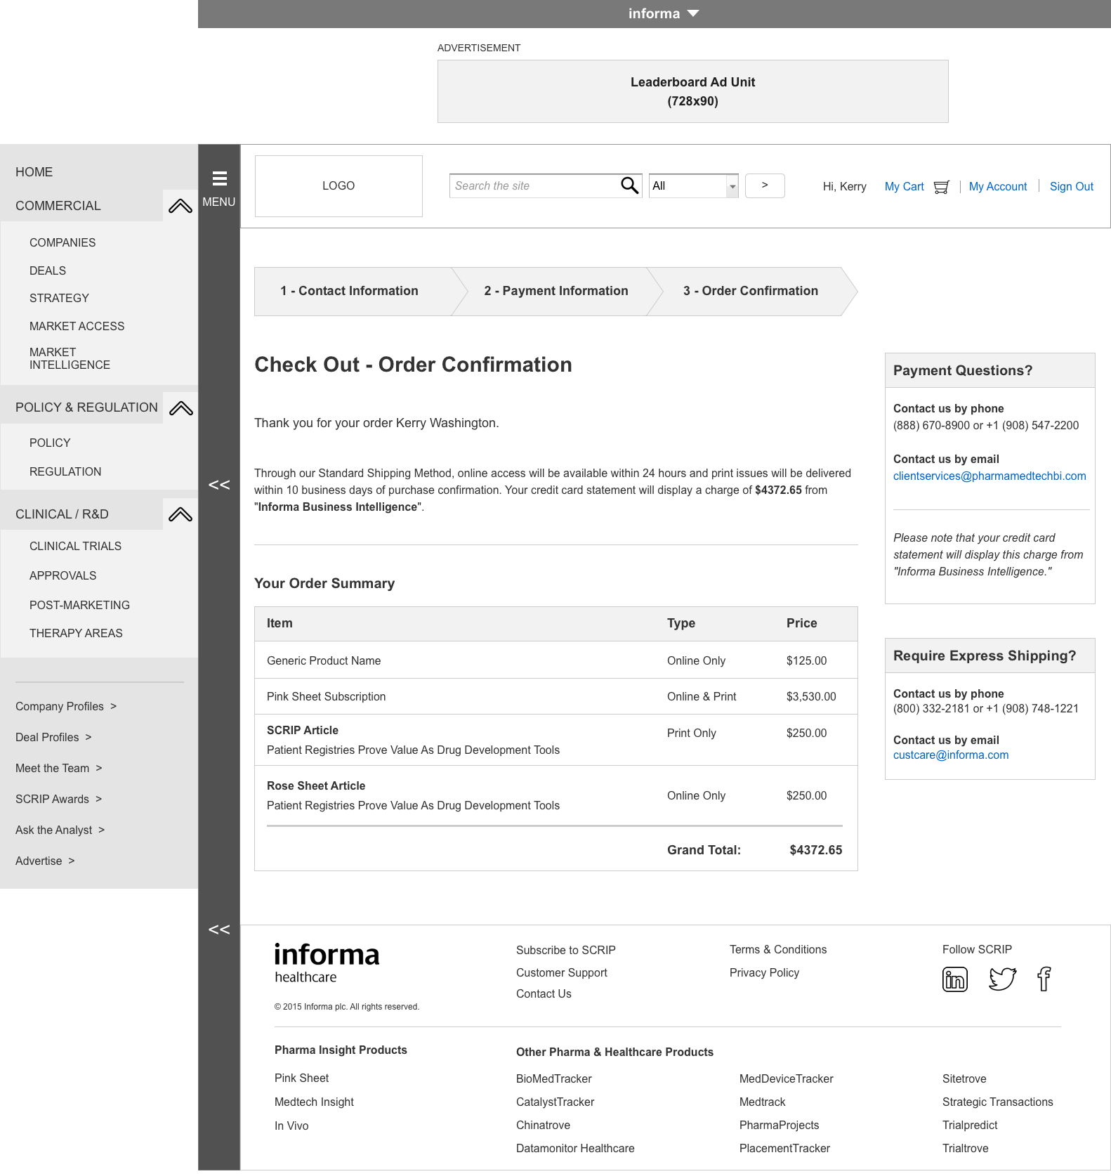Click the Sign Out link
1111x1174 pixels.
tap(1072, 187)
